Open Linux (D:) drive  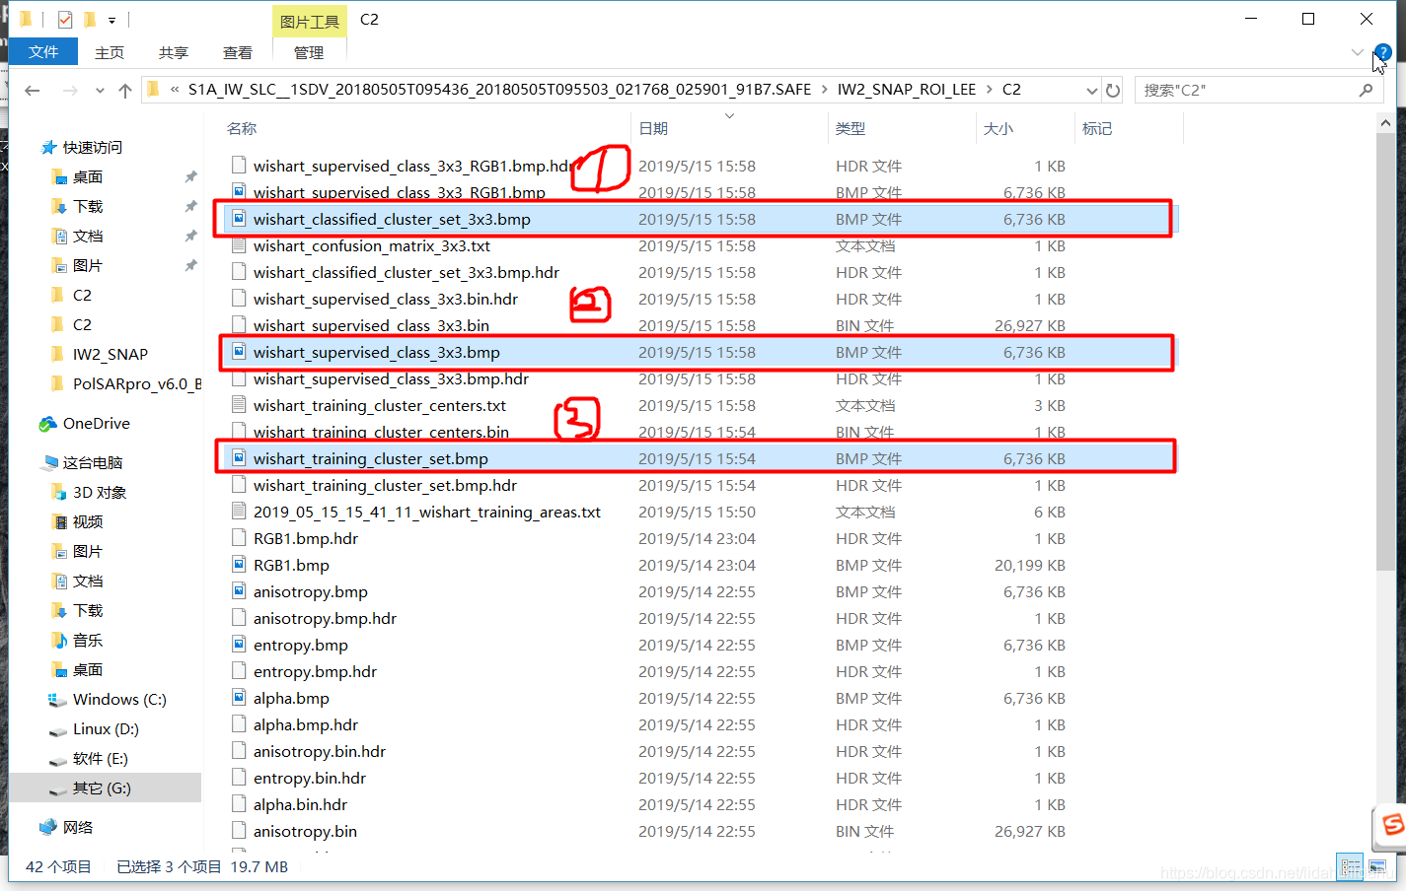click(106, 728)
